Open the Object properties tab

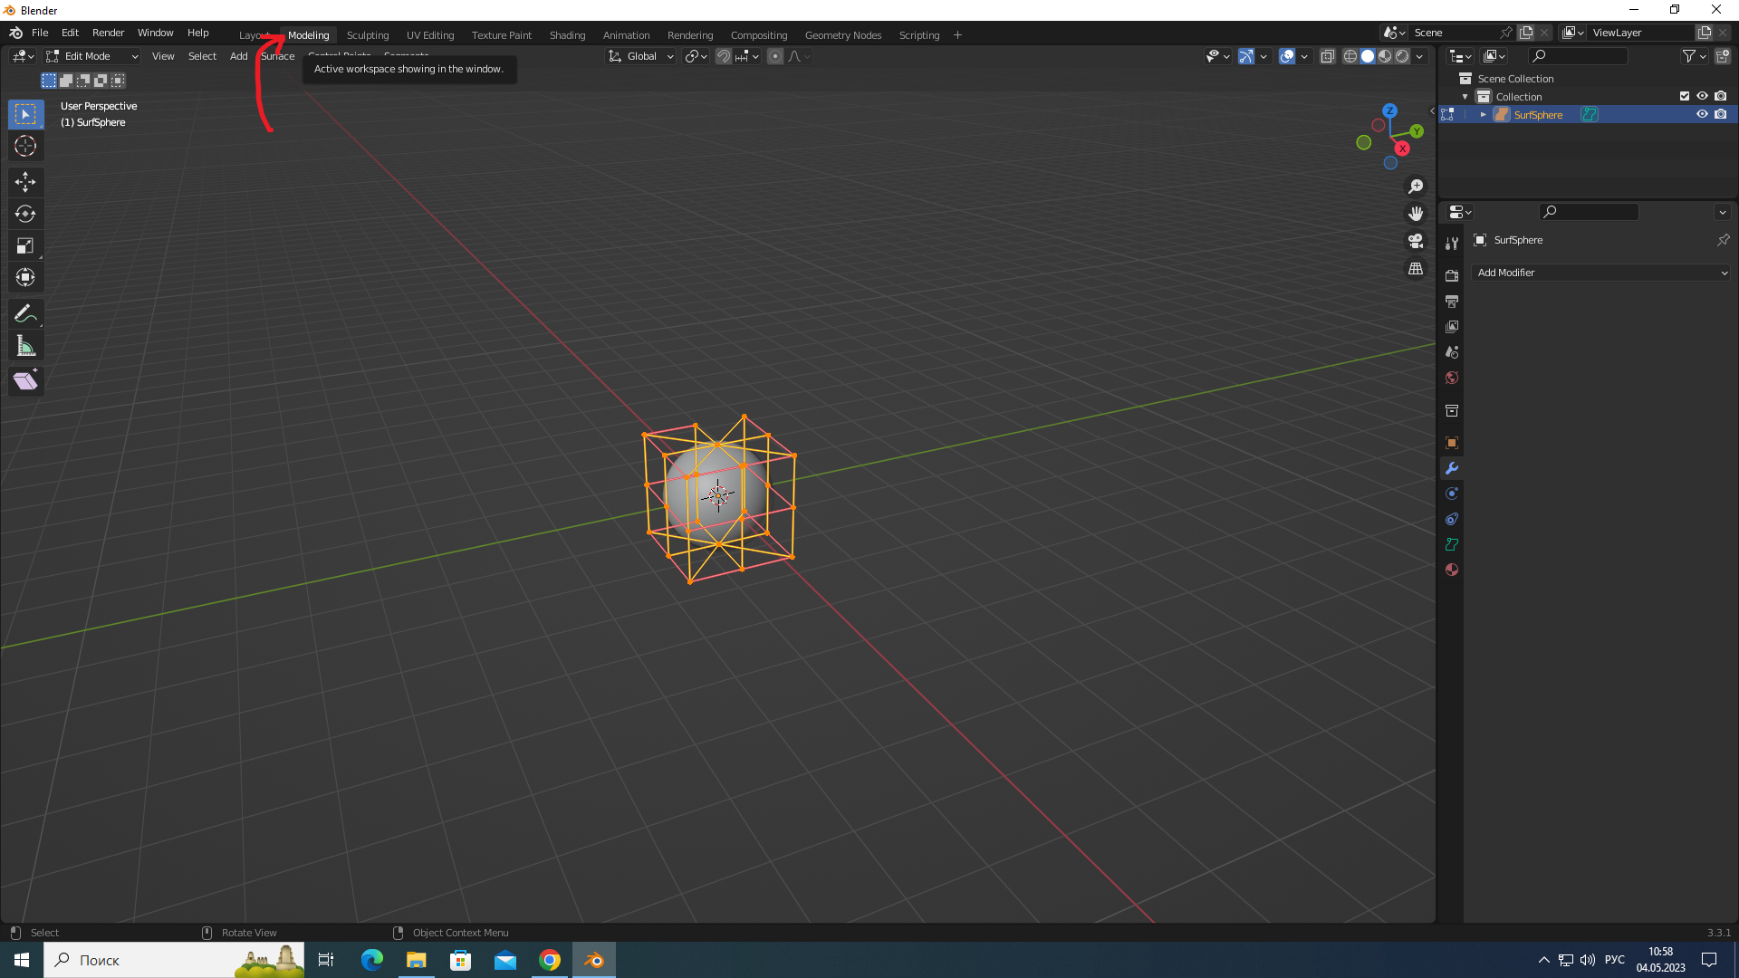1452,443
